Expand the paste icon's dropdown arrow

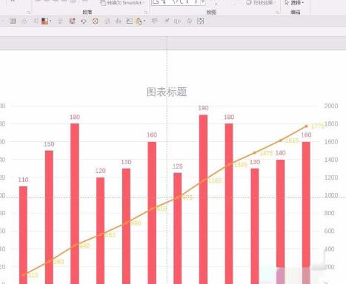pyautogui.click(x=144, y=21)
